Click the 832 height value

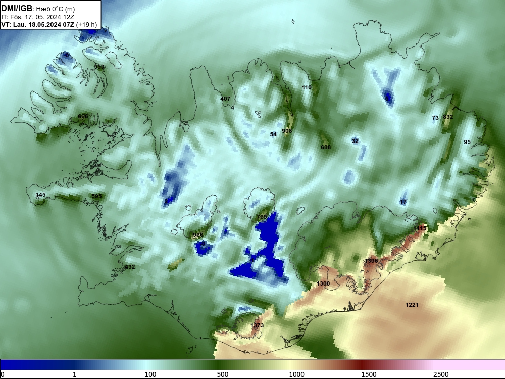coord(448,117)
